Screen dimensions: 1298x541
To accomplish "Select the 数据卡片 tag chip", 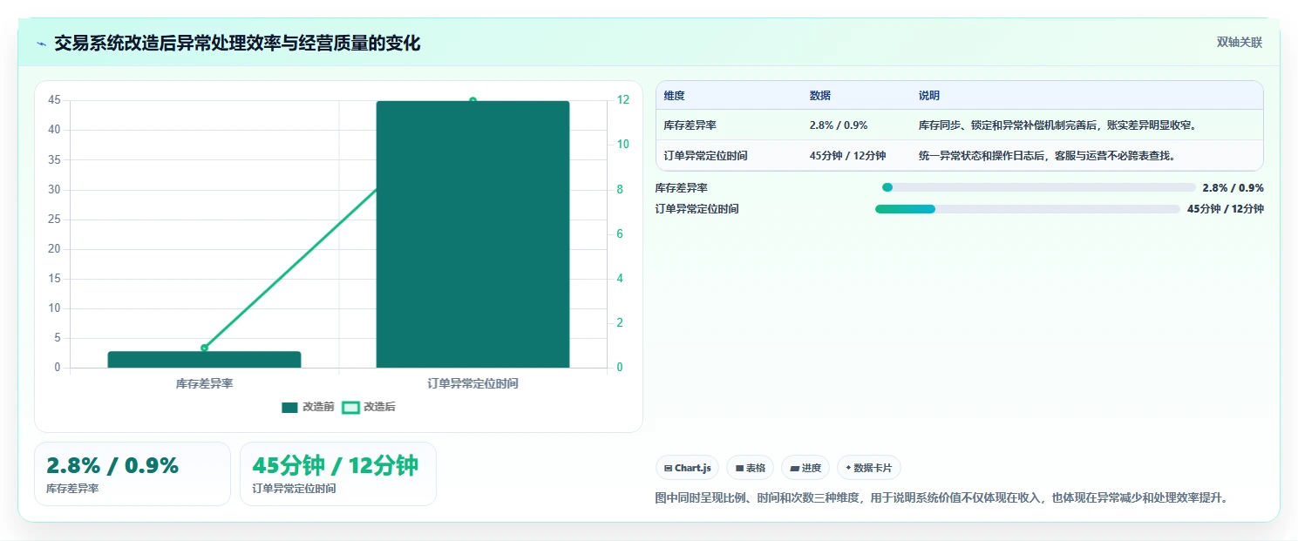I will [x=869, y=468].
